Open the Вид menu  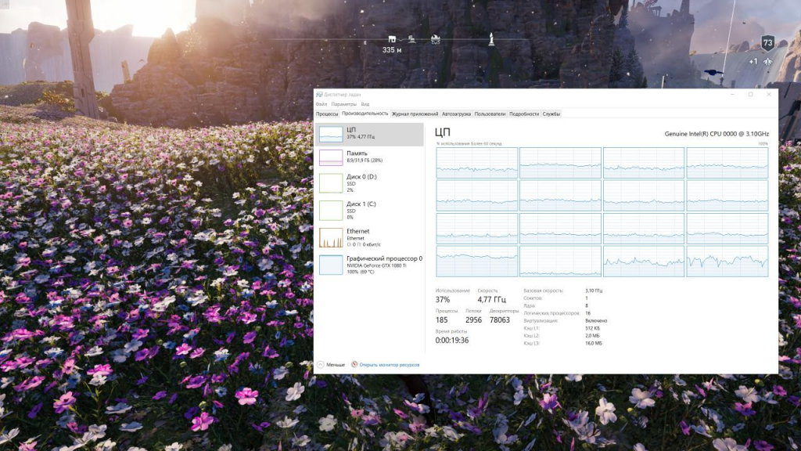click(365, 104)
